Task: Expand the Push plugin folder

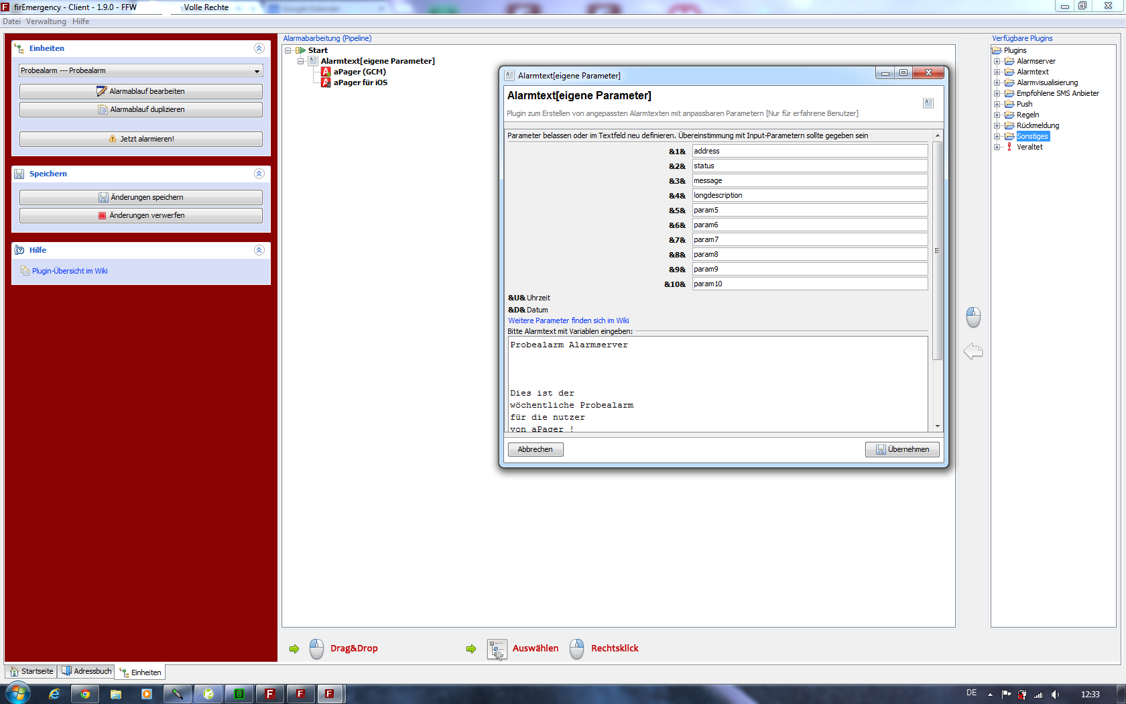Action: click(997, 104)
